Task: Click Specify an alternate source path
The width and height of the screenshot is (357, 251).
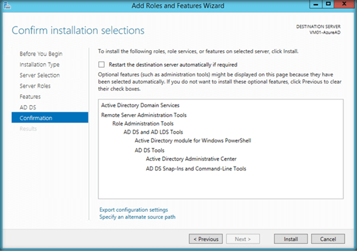Action: (x=138, y=217)
